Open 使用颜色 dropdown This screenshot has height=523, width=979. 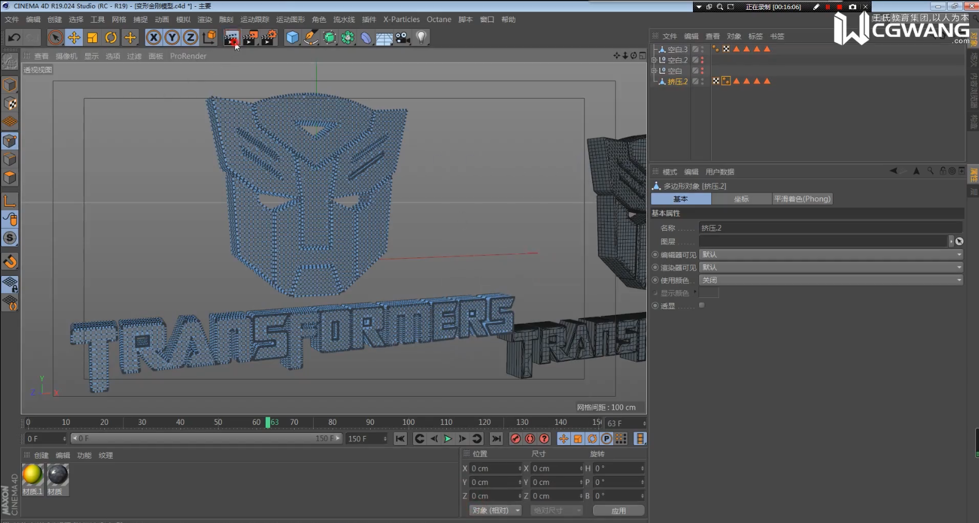click(x=832, y=280)
